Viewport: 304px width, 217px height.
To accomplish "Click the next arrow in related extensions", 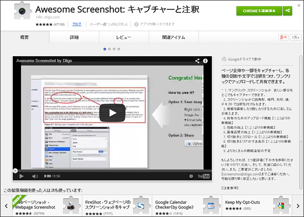I will (298, 206).
